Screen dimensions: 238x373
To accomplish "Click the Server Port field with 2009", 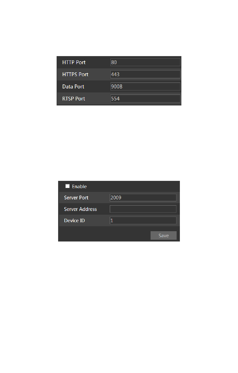I will tap(143, 197).
